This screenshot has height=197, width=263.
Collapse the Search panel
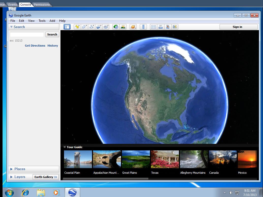coord(11,27)
